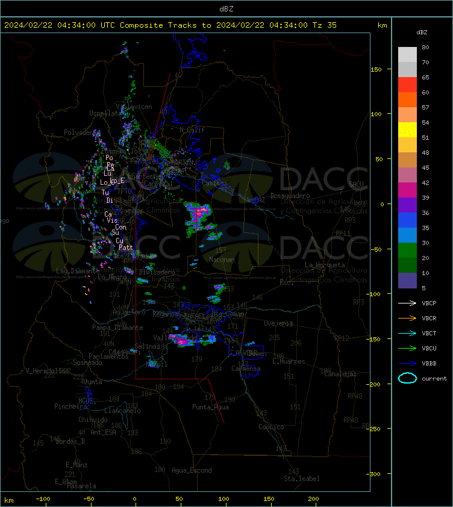Click the cyan 'current' ellipse legend icon
This screenshot has width=453, height=507.
pyautogui.click(x=407, y=378)
